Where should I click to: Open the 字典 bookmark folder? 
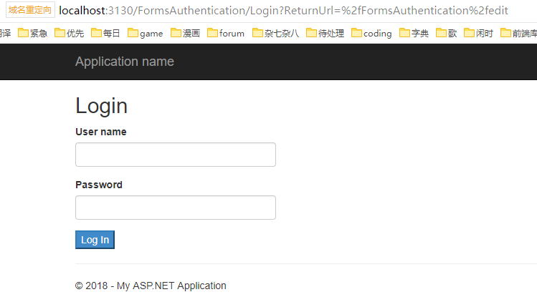(414, 33)
